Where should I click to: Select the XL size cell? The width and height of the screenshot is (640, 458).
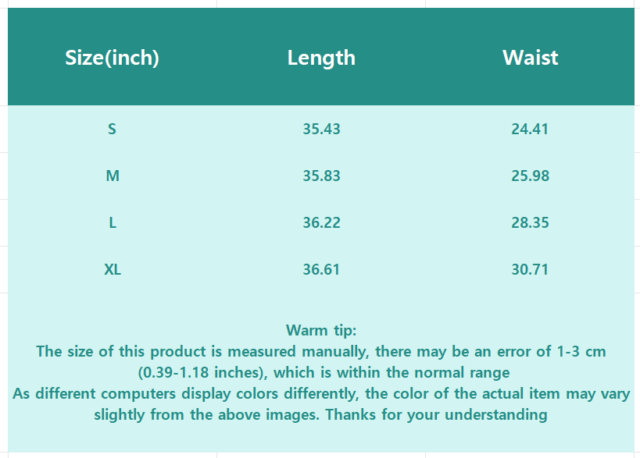[x=113, y=269]
